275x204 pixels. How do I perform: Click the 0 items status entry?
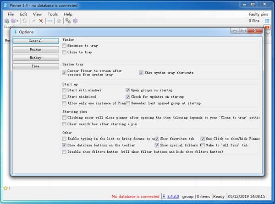click(x=203, y=196)
